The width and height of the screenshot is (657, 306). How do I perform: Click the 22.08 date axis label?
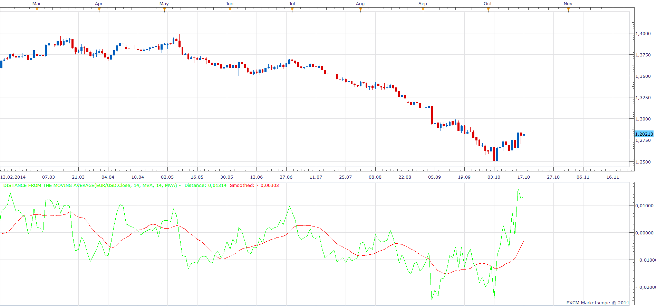pos(405,177)
